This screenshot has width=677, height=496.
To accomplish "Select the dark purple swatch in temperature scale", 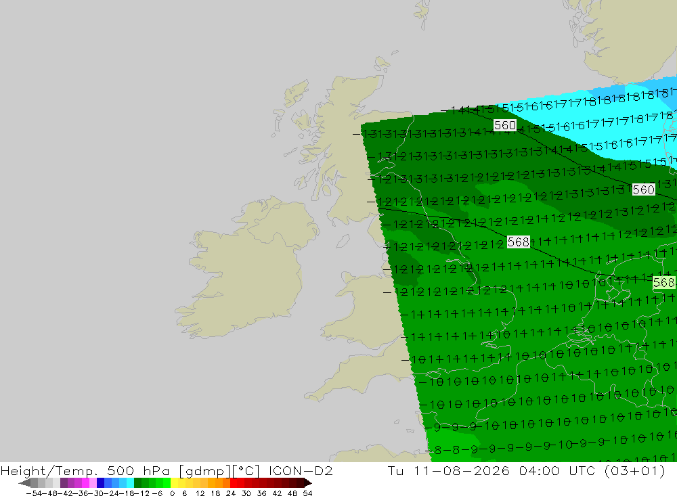I will point(64,482).
